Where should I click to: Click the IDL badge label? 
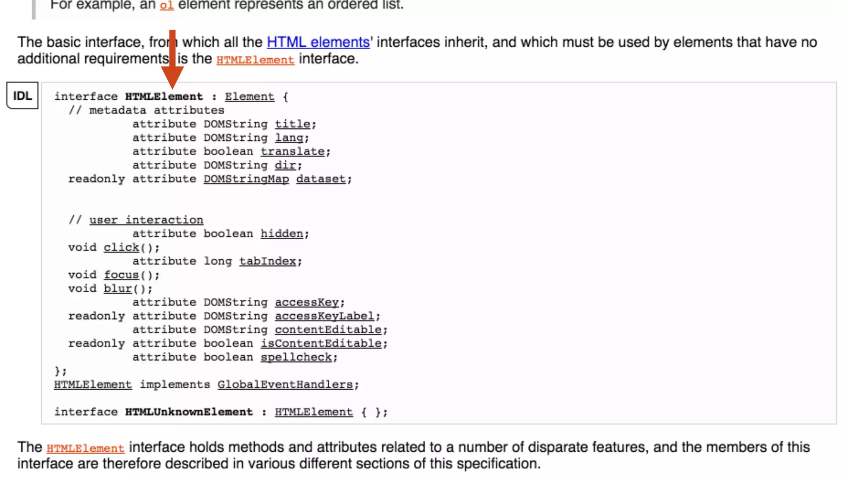pos(22,96)
